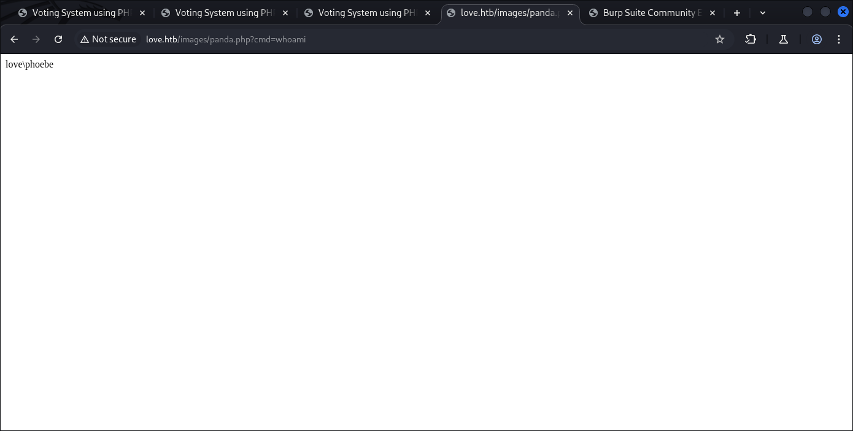Reload the panda.php page
Screen dimensions: 853x431
(58, 39)
